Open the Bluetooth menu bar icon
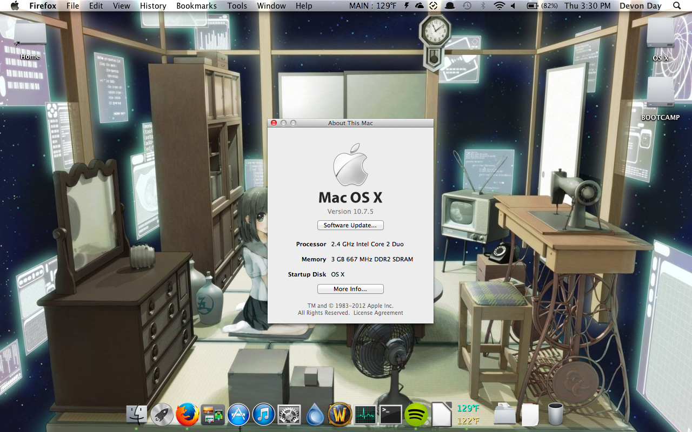The image size is (692, 432). coord(483,6)
